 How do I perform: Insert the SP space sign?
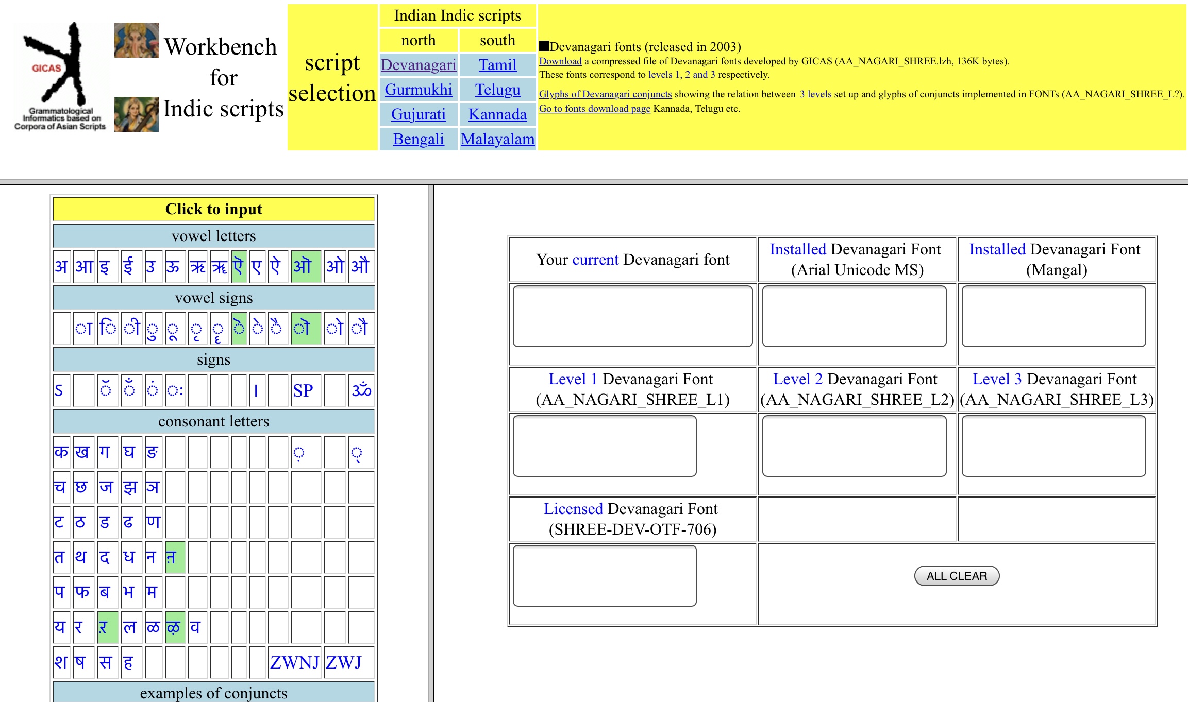(x=303, y=390)
